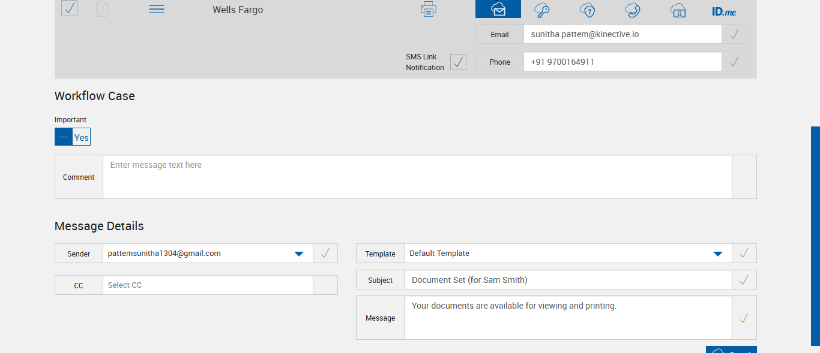820x353 pixels.
Task: Switch the Important toggle to Yes
Action: (x=81, y=137)
